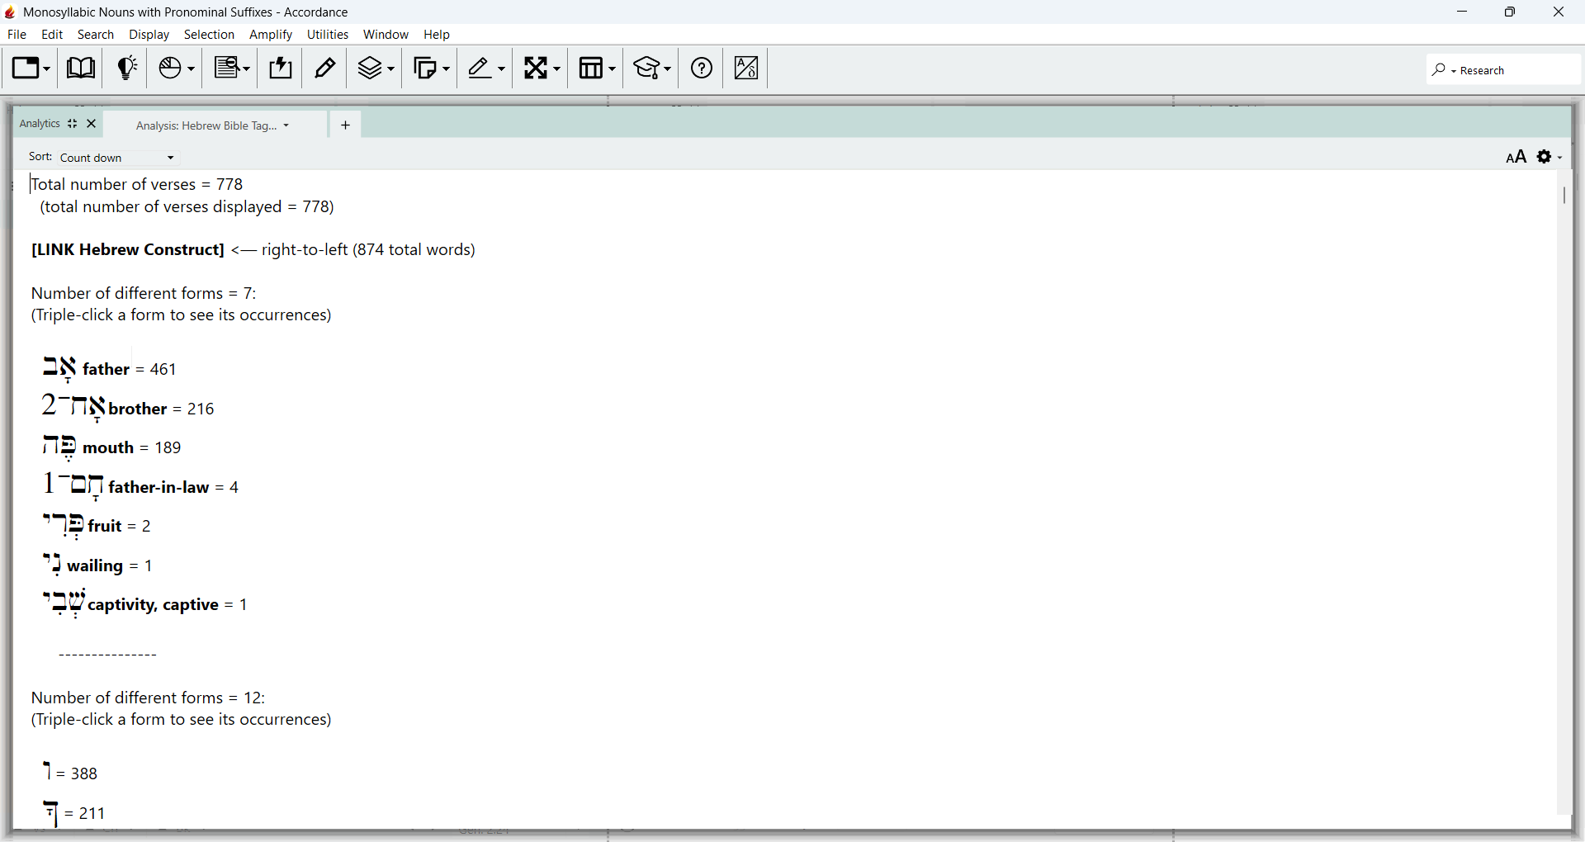The image size is (1585, 842).
Task: Expand the Analysis Hebrew Bible Tag dropdown
Action: point(212,125)
